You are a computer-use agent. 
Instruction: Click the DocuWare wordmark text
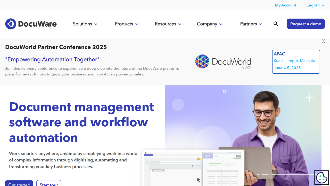(x=37, y=24)
